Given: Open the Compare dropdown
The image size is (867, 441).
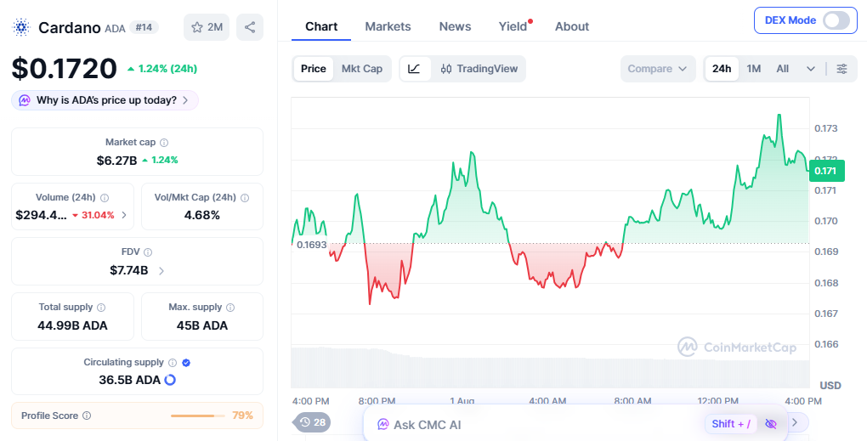Looking at the screenshot, I should click(657, 69).
